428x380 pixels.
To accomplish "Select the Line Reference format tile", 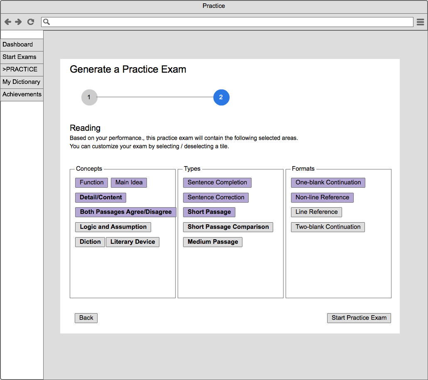I will click(x=316, y=212).
